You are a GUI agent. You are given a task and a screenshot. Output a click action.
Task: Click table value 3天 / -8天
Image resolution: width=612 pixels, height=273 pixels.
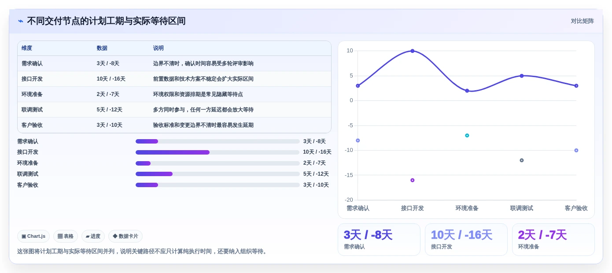108,63
